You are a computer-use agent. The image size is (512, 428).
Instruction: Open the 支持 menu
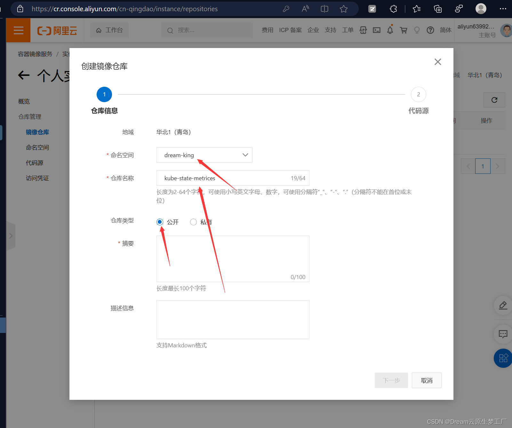point(331,30)
